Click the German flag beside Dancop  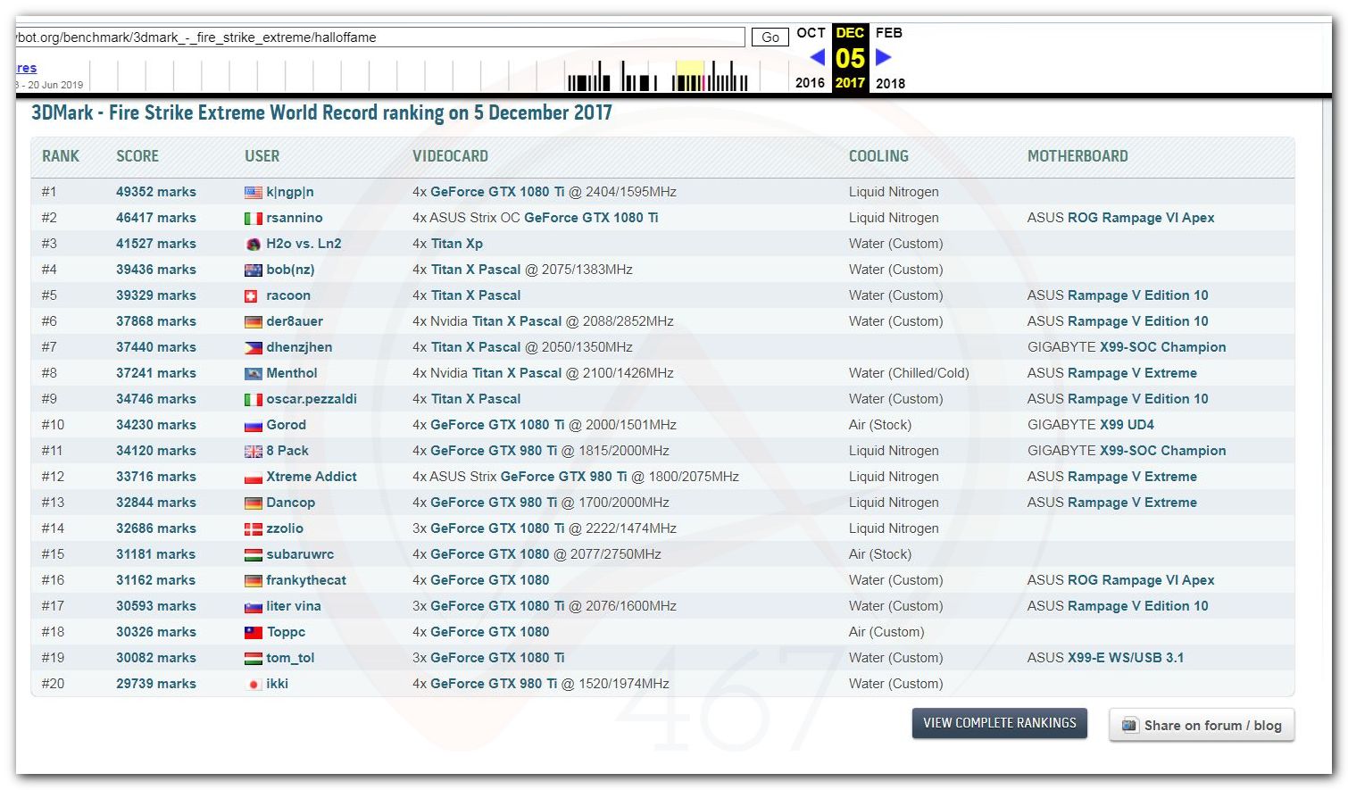click(254, 503)
